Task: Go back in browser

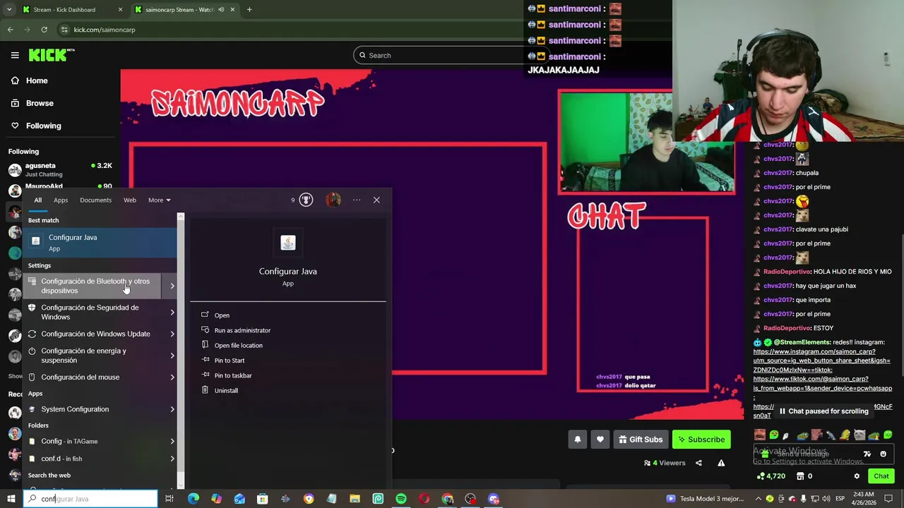Action: (x=11, y=30)
